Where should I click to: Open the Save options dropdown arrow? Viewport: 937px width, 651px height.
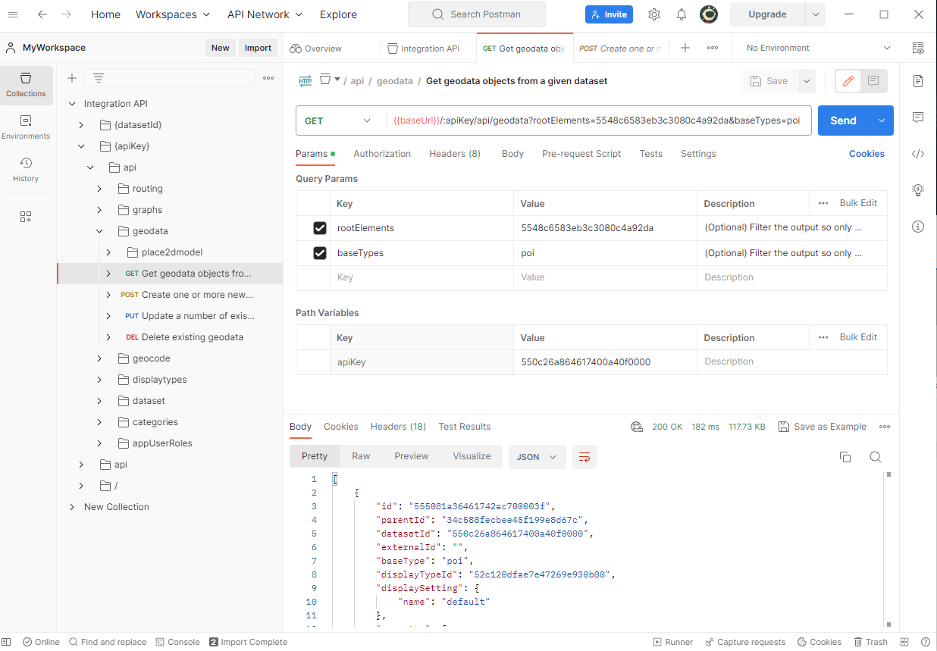coord(806,81)
